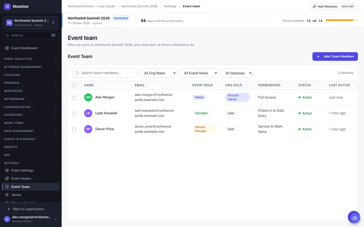Viewport: 364px width, 227px height.
Task: Click the search magnifier in Jump to
Action: [7, 35]
